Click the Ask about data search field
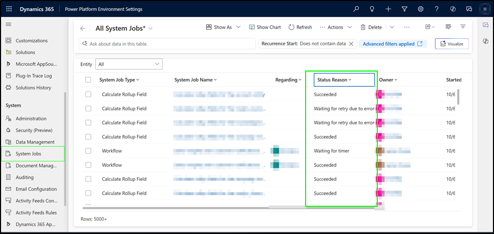The width and height of the screenshot is (494, 234). 167,44
